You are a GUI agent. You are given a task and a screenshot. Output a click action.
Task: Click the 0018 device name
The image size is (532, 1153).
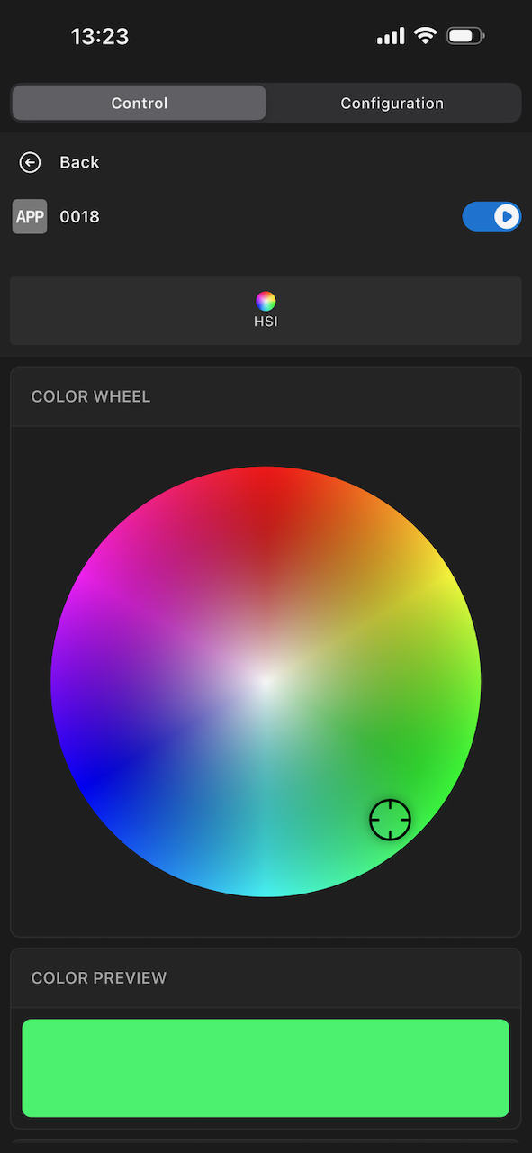click(x=79, y=217)
